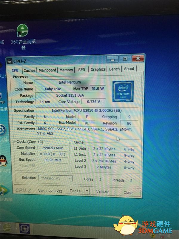Click the Max TDP value '51.0 W'
Screen dimensions: 179x239
click(98, 89)
